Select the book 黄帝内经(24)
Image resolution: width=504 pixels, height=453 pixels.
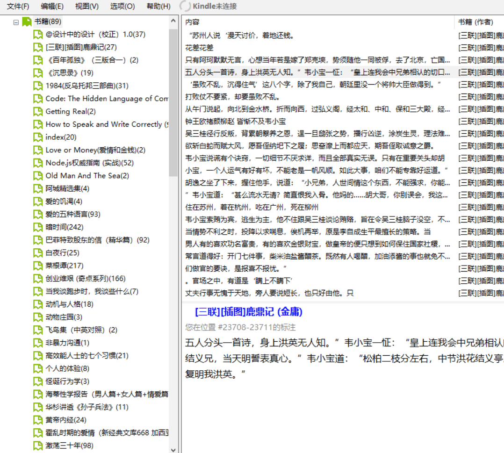[66, 420]
